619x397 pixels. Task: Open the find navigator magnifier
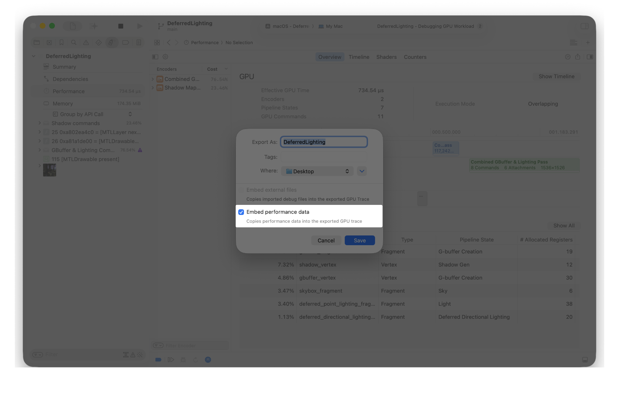(x=74, y=42)
